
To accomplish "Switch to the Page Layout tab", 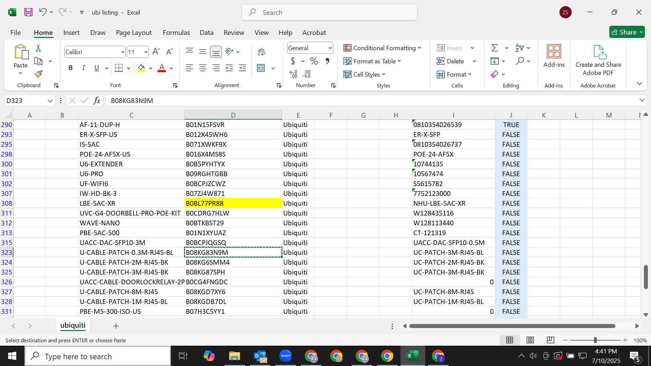I will pos(134,33).
